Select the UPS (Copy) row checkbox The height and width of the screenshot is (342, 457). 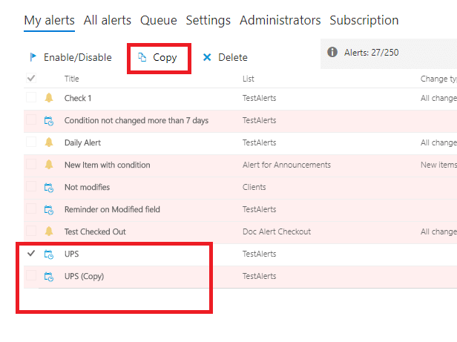(x=31, y=275)
